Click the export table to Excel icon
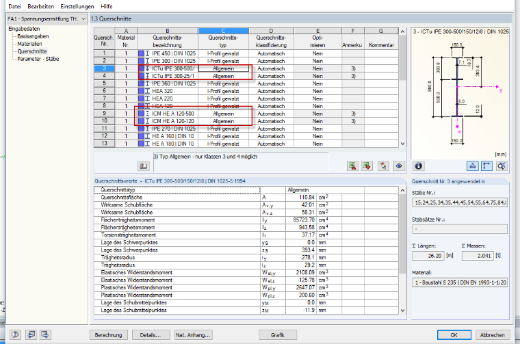520x344 pixels. [352, 166]
